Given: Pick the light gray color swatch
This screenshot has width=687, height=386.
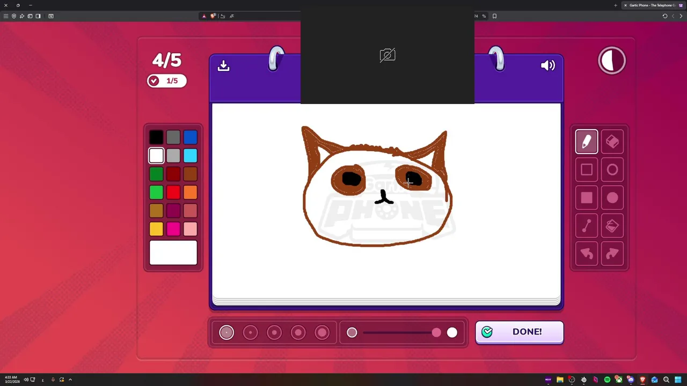Looking at the screenshot, I should click(x=173, y=156).
